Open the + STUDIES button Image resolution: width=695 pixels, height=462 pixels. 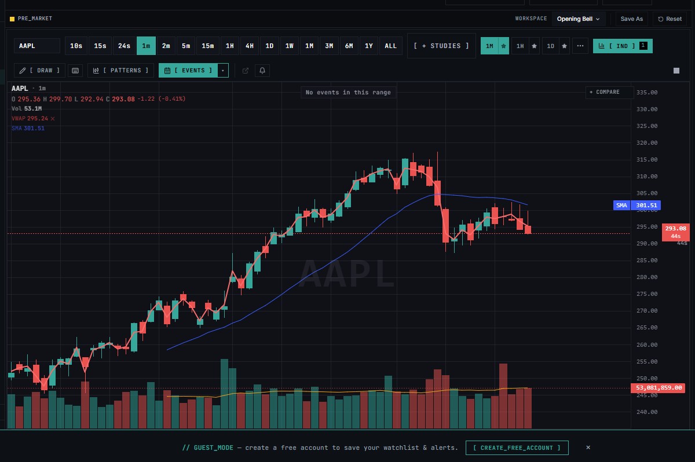tap(441, 46)
